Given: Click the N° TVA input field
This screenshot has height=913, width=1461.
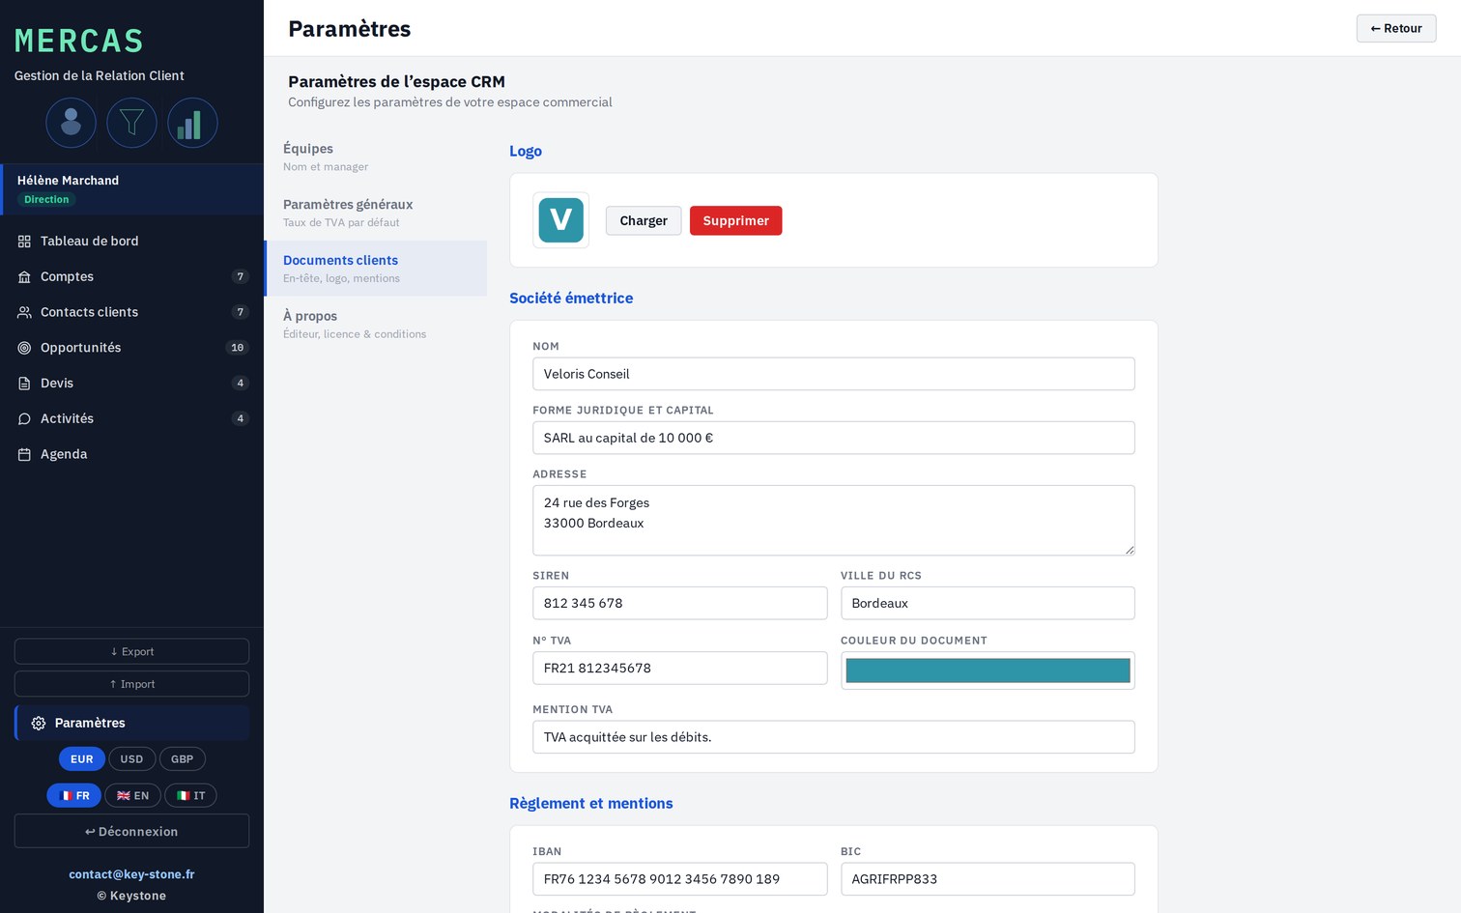Looking at the screenshot, I should 680,668.
